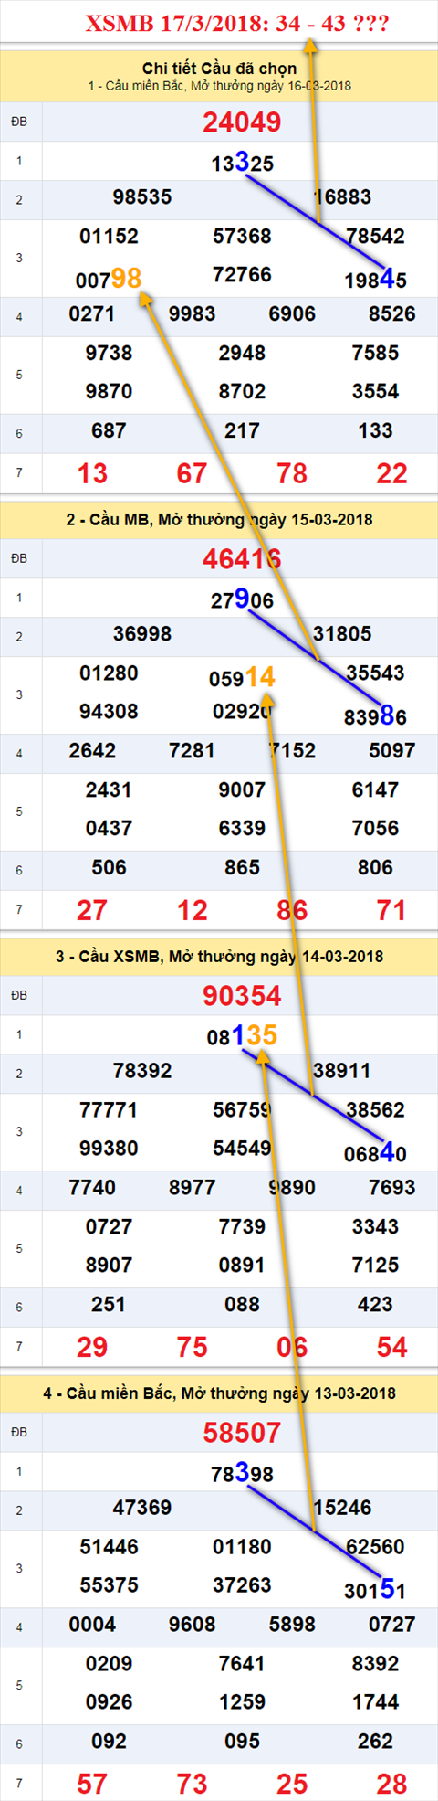Select fourth prize number 7740

coord(92,1187)
